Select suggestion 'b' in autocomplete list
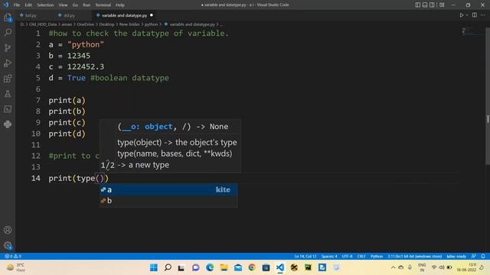490x275 pixels. [168, 201]
